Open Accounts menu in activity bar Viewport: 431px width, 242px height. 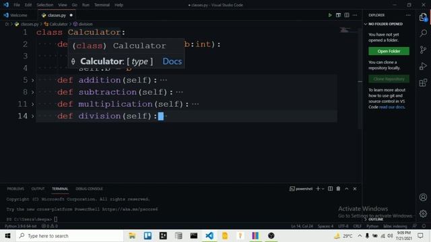point(424,197)
